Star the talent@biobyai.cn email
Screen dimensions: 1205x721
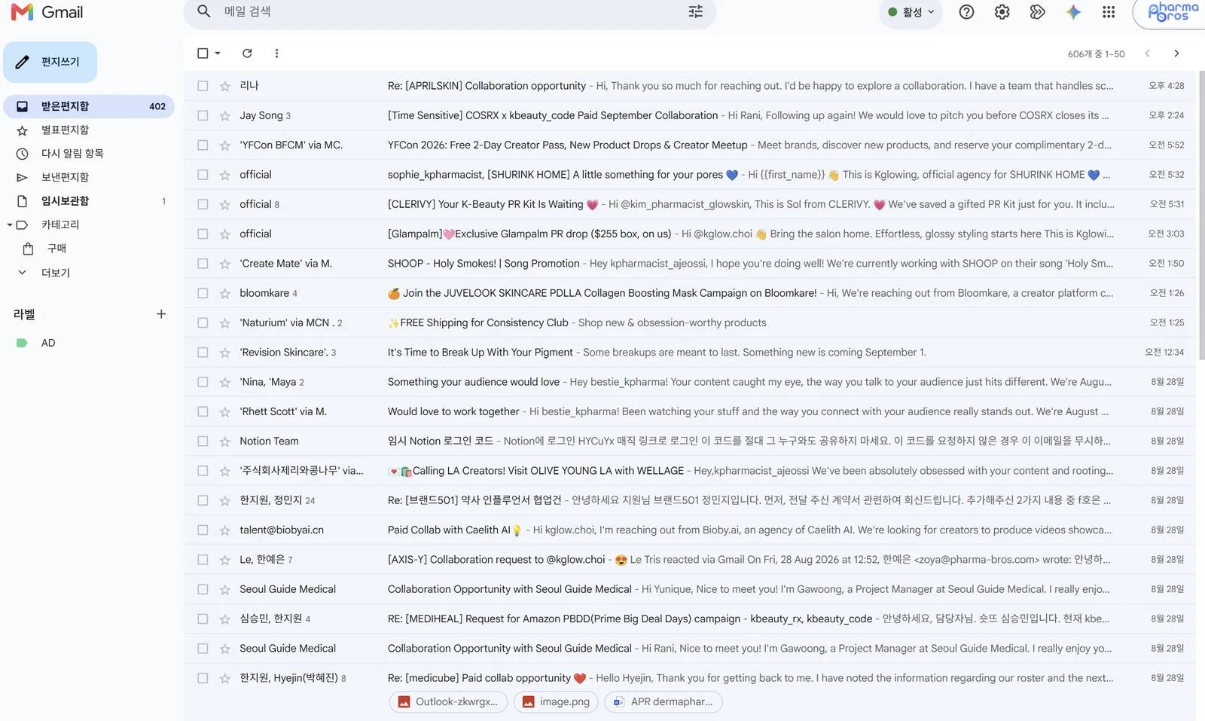click(x=224, y=530)
